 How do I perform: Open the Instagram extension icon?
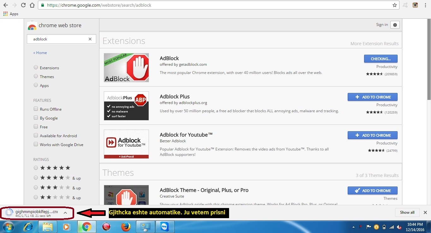click(416, 5)
